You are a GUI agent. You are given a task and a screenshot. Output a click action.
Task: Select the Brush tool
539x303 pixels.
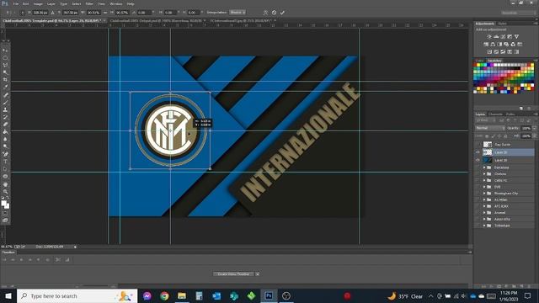(5, 103)
